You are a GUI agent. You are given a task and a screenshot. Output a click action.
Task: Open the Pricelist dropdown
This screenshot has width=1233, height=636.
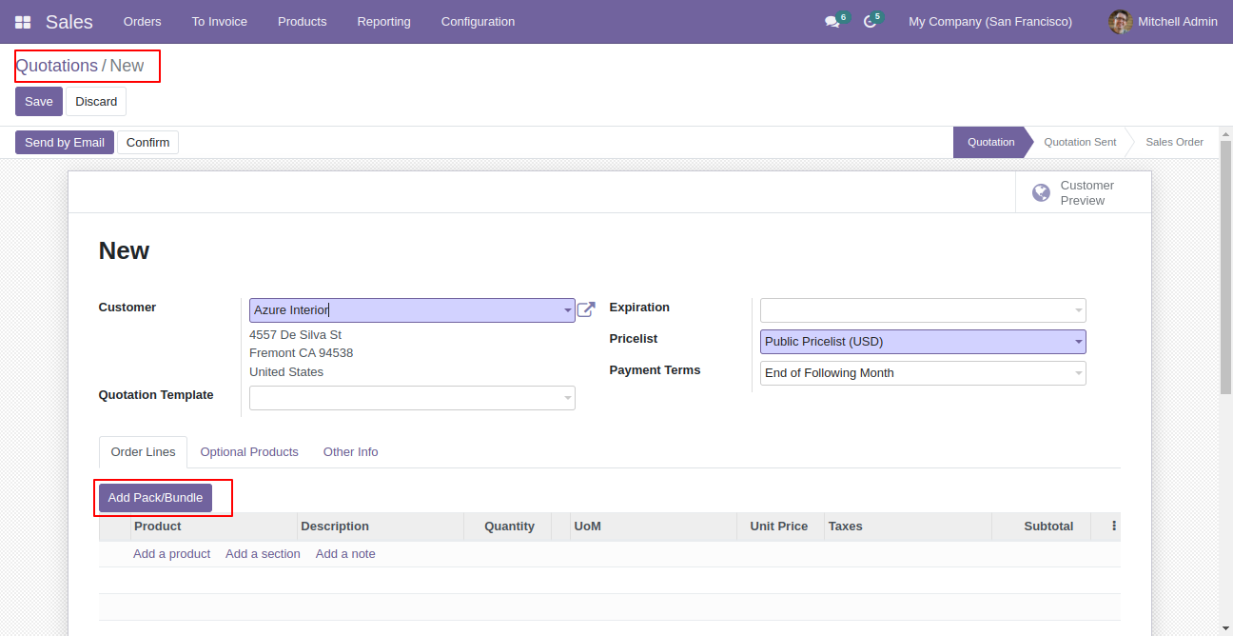(1078, 342)
